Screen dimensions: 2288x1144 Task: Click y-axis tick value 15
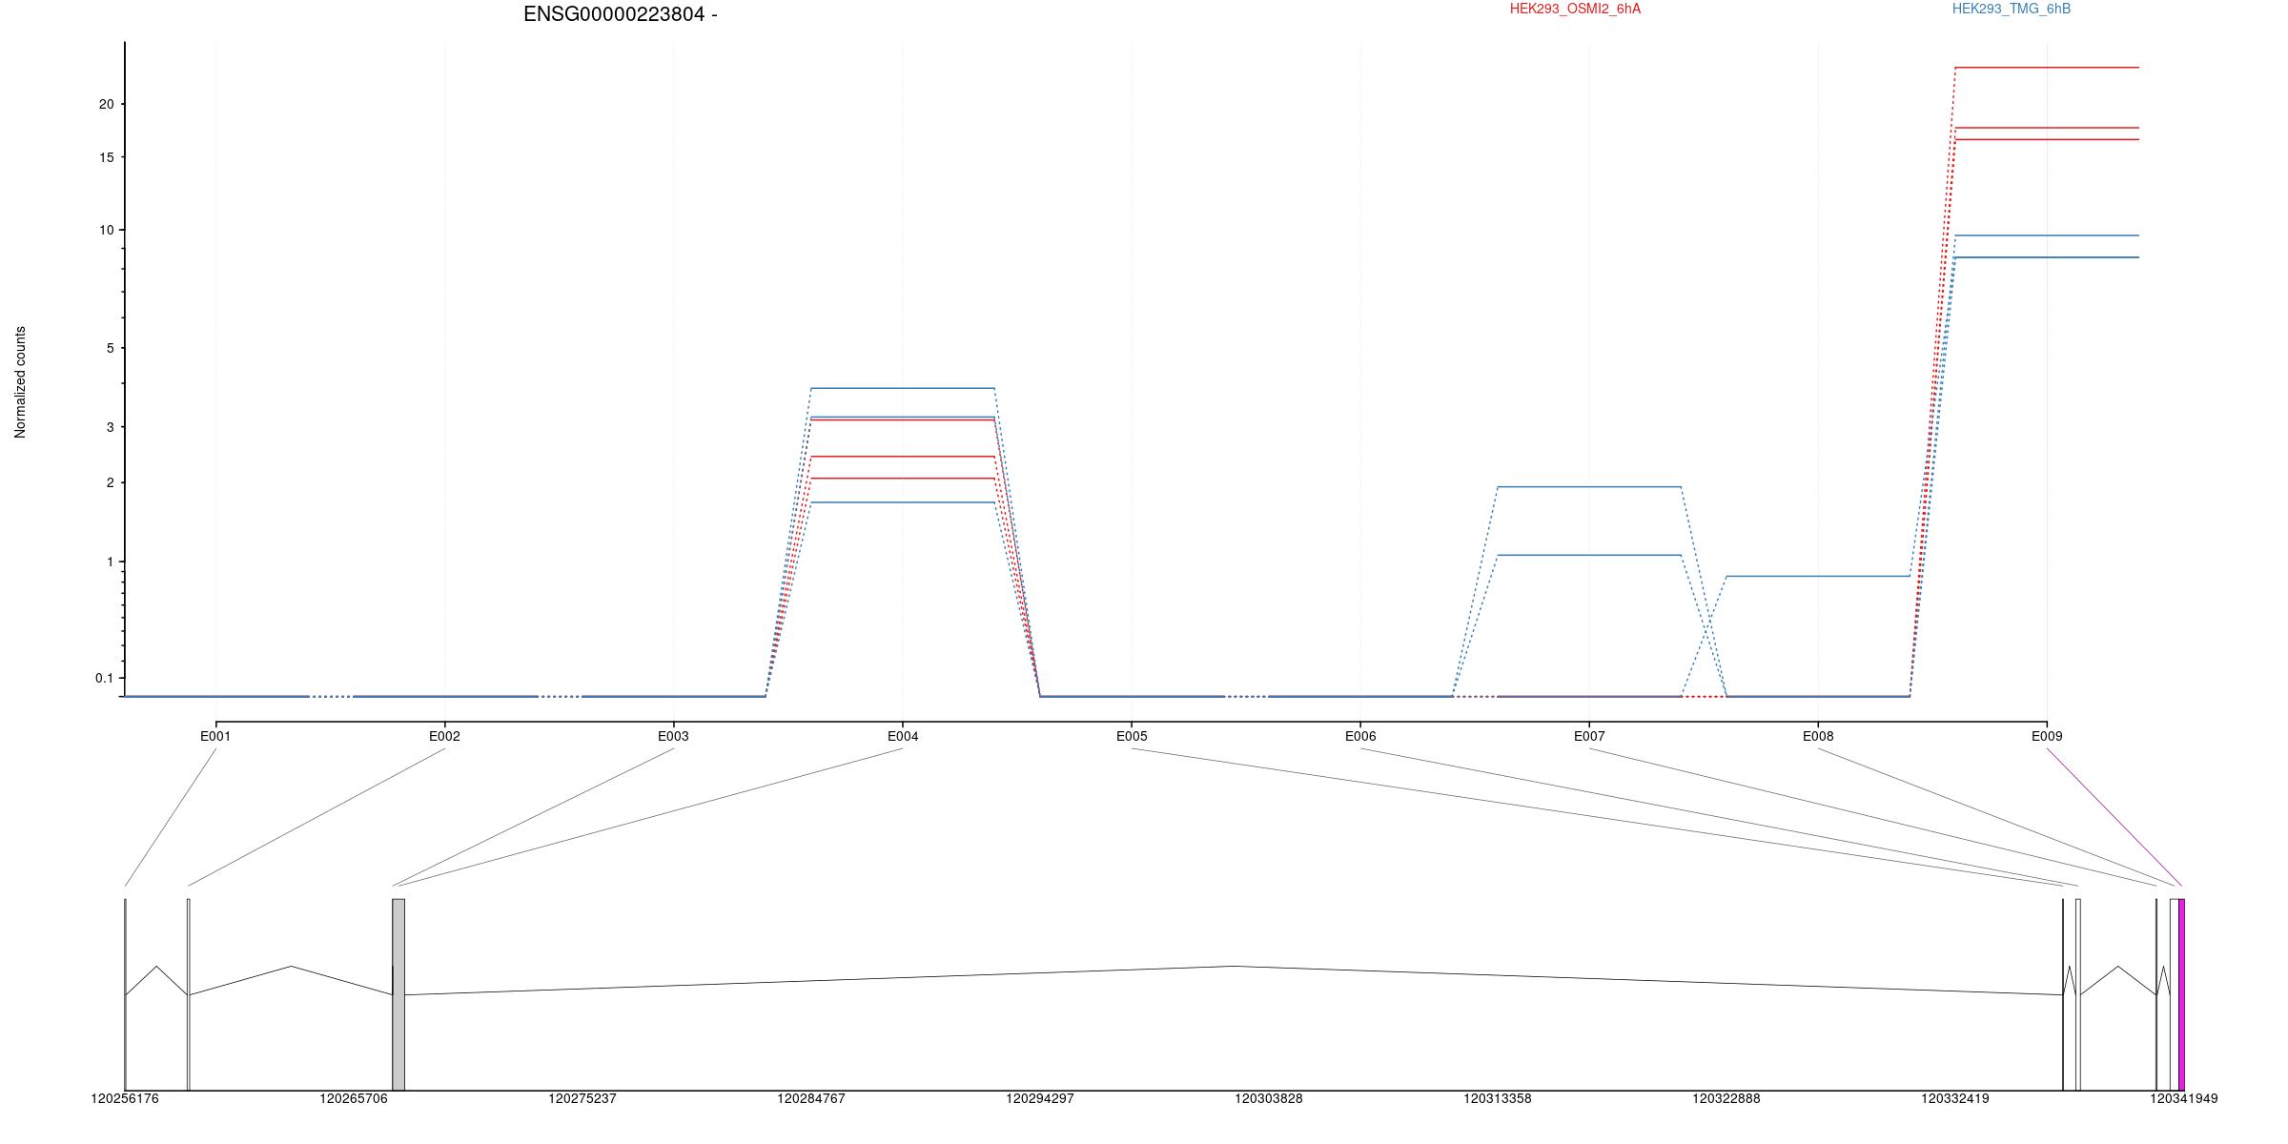point(106,157)
